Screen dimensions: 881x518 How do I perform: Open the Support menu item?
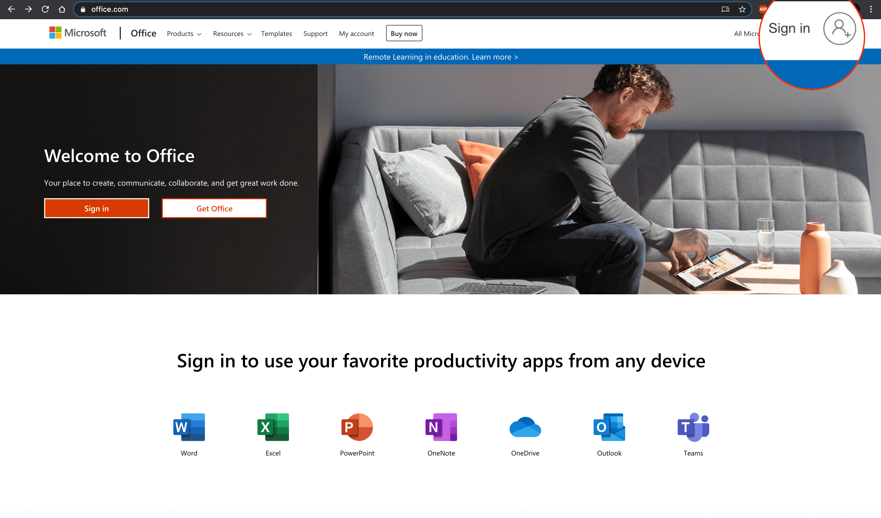(x=315, y=34)
